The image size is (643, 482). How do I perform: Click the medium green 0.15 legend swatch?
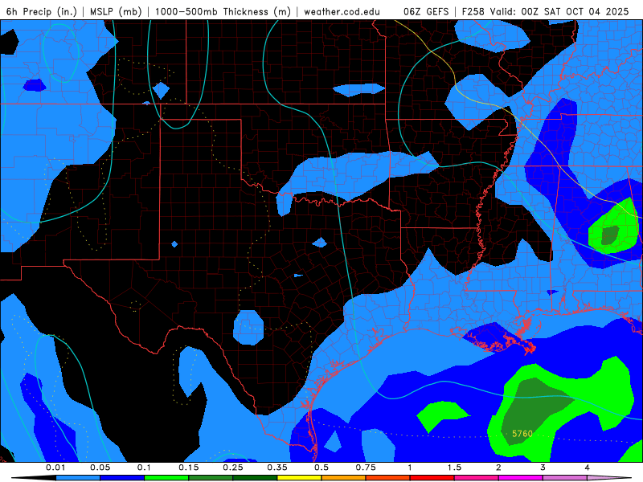tap(211, 478)
